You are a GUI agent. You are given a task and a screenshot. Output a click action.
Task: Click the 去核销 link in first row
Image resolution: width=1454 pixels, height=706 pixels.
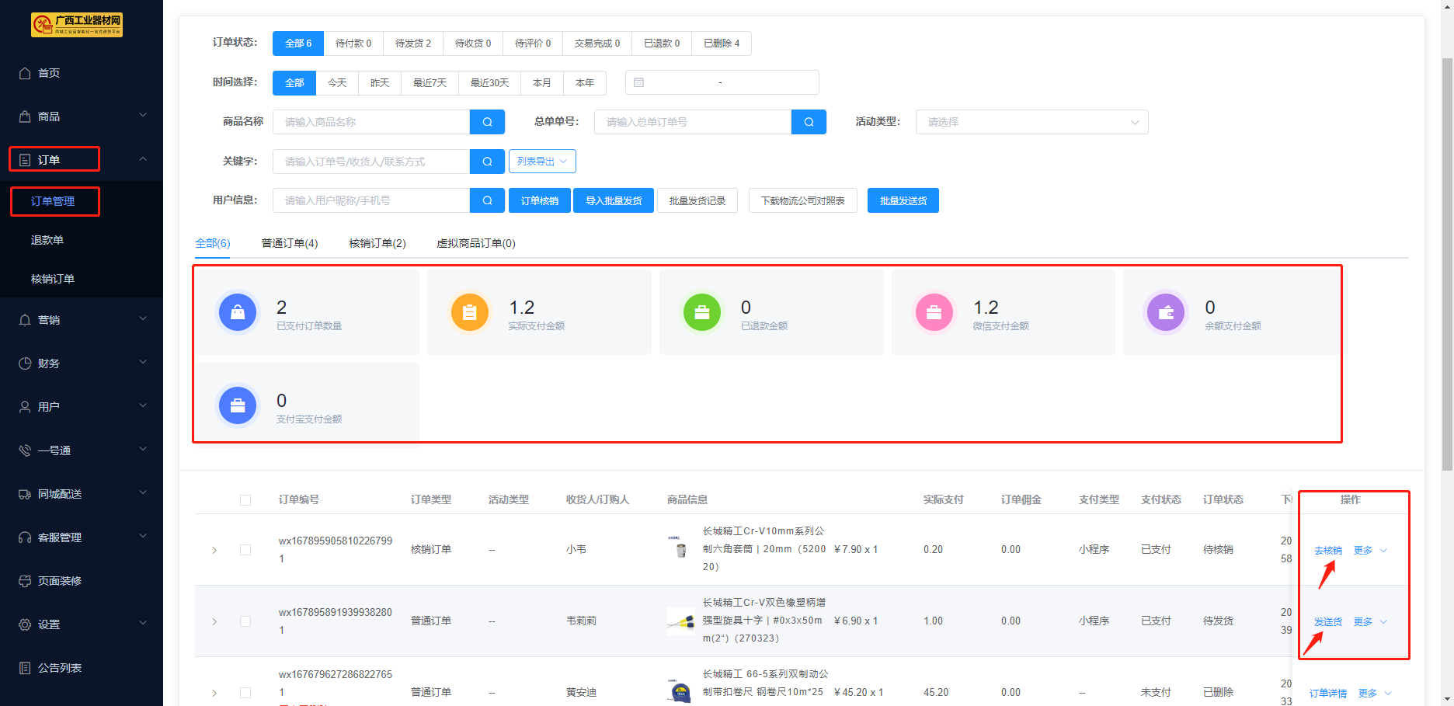[1327, 550]
